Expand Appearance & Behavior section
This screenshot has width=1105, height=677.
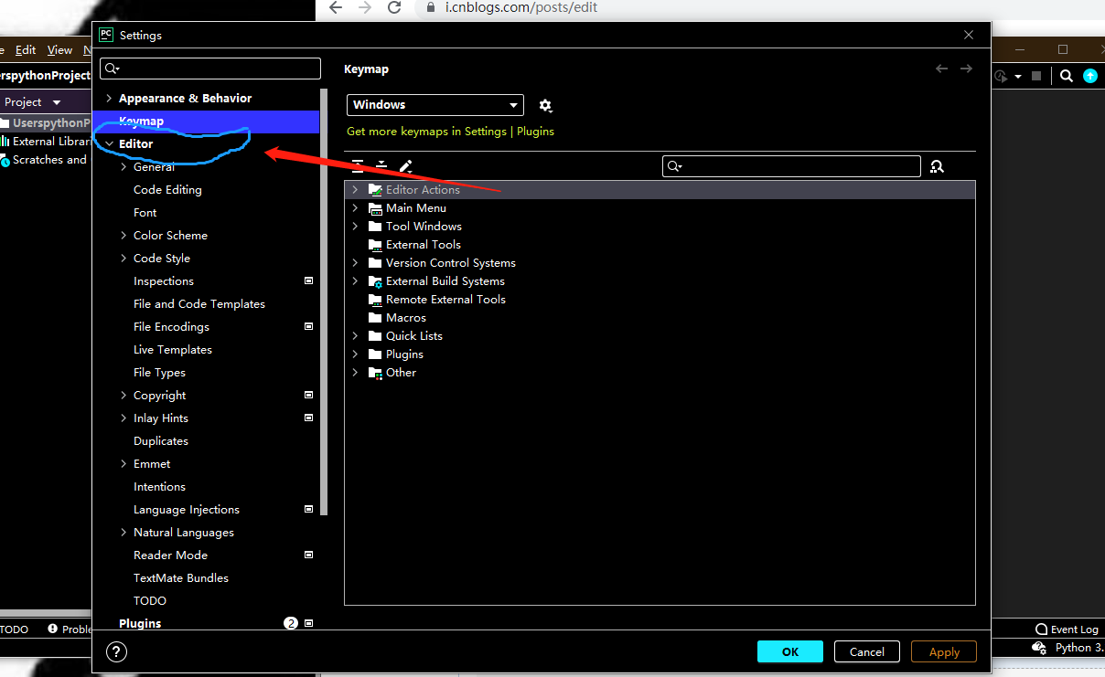point(109,98)
